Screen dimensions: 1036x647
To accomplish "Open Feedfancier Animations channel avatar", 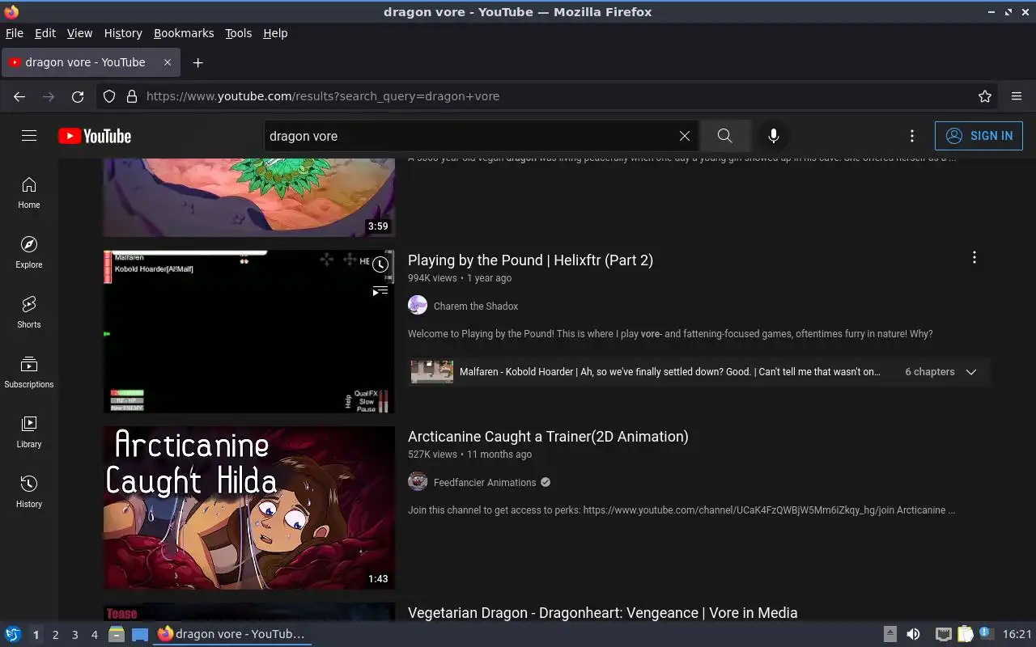I will point(418,481).
